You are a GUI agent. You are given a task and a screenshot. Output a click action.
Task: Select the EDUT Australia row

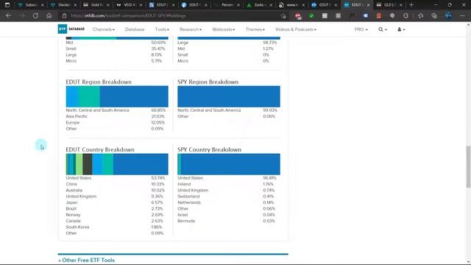coord(116,190)
